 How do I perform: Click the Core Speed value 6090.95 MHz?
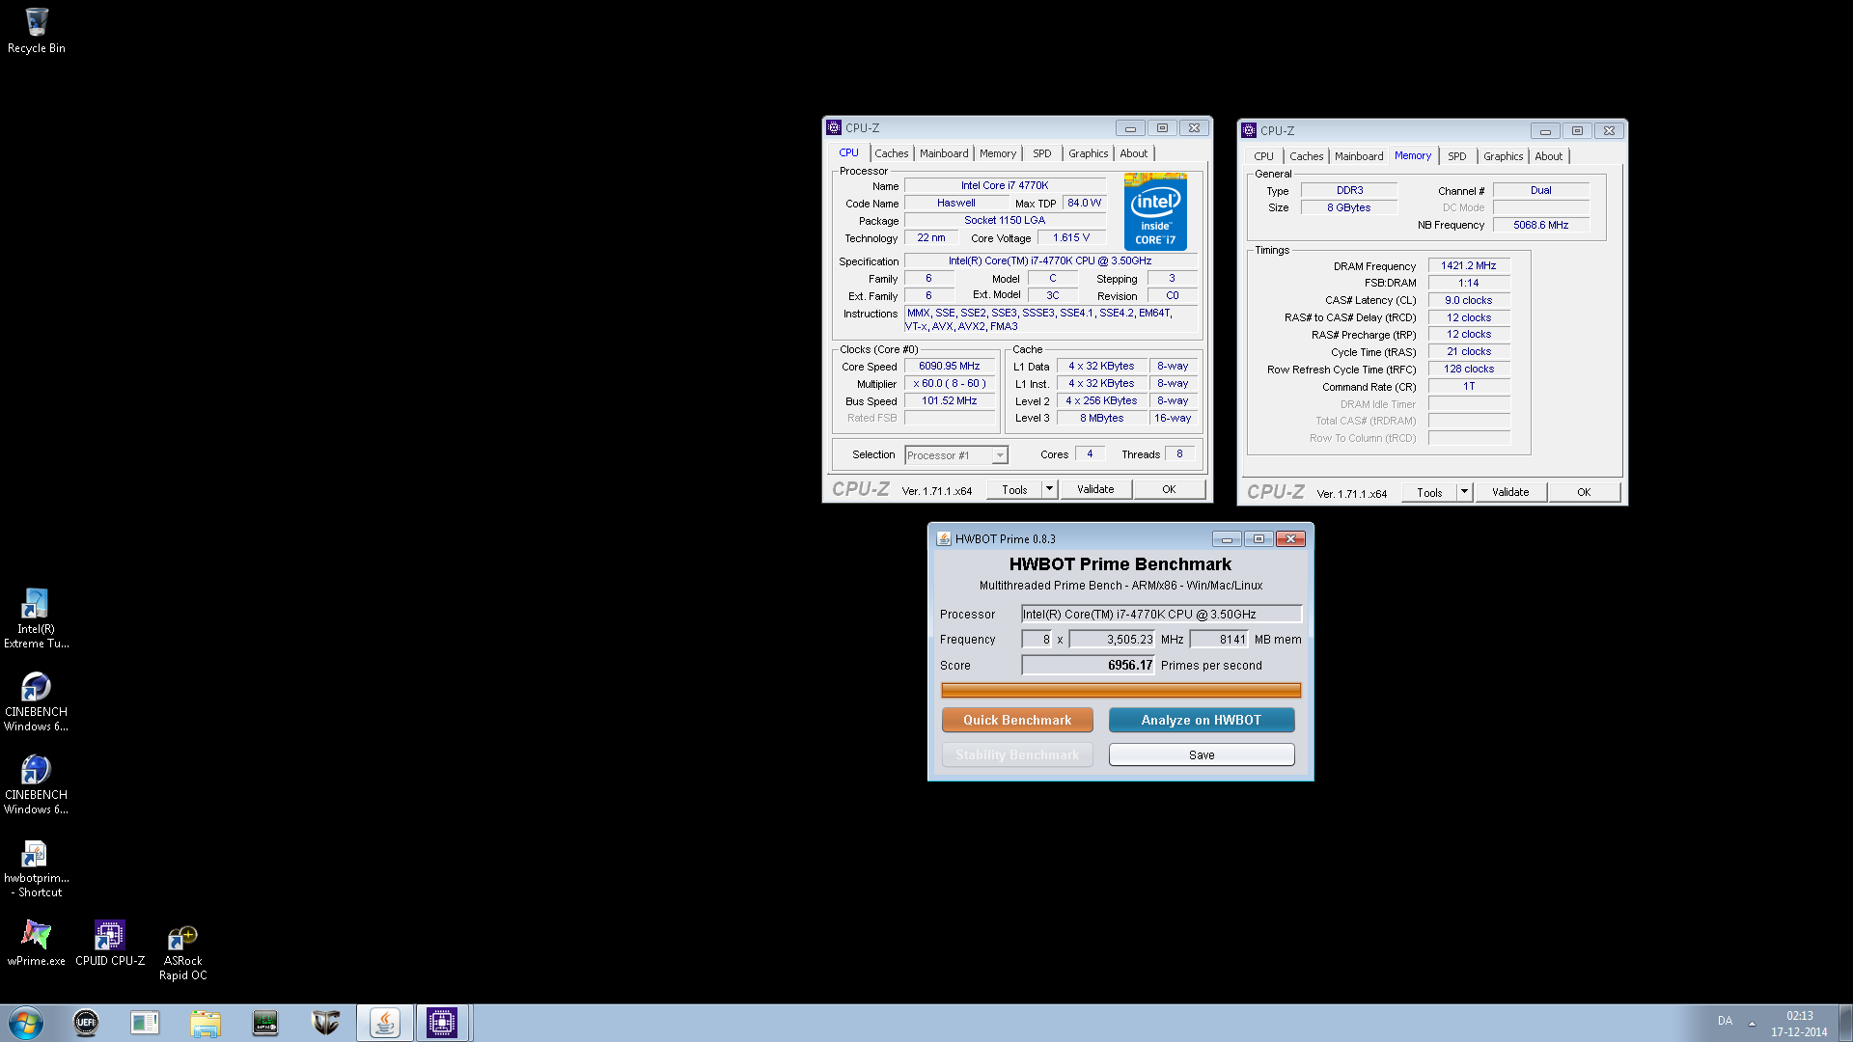pyautogui.click(x=949, y=367)
